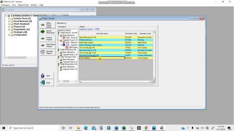Select 73997 MSHIGATI RD section
This screenshot has width=234, height=131.
68,57
